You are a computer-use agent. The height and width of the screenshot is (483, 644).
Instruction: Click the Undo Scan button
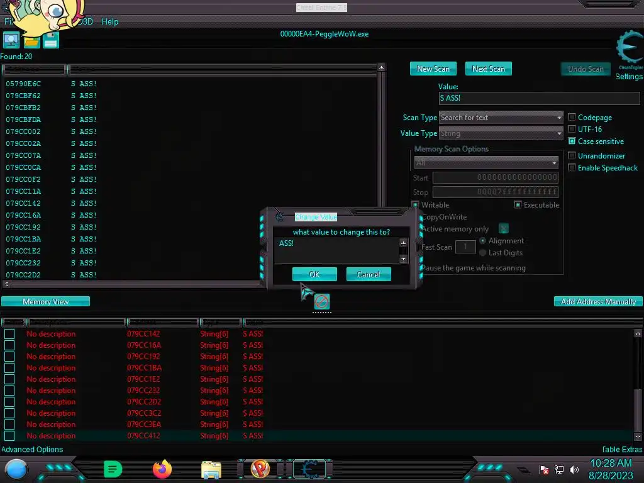click(586, 69)
